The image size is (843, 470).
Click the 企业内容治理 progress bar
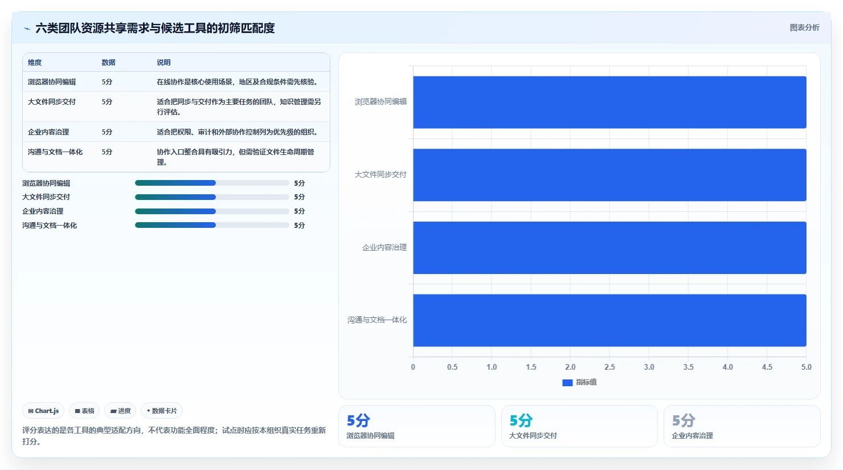coord(212,211)
